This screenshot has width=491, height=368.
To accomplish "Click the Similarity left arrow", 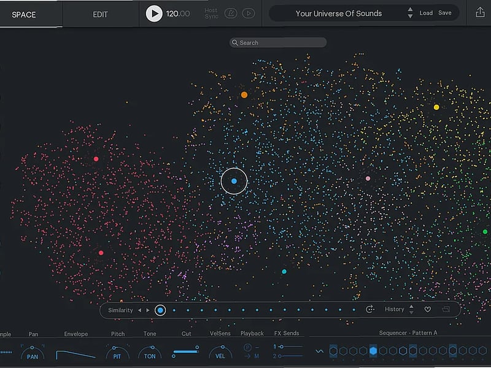I will (141, 310).
